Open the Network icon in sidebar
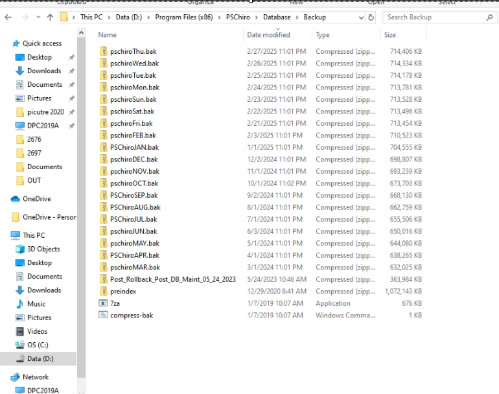The height and width of the screenshot is (394, 499). coord(16,377)
